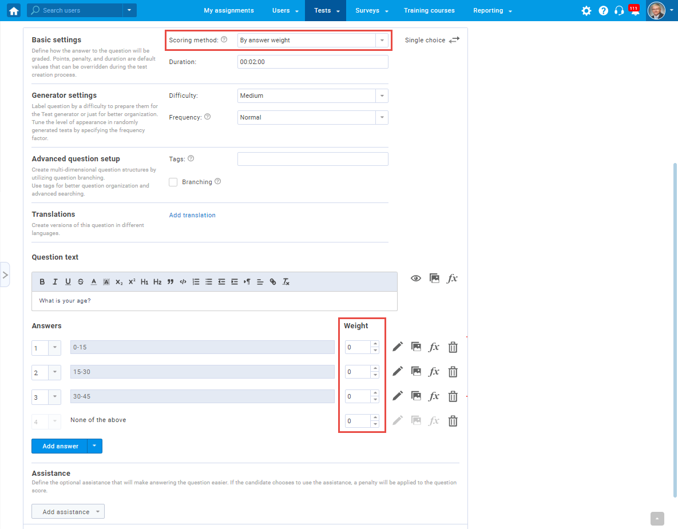
Task: Expand the collapsed left side panel
Action: (x=5, y=275)
